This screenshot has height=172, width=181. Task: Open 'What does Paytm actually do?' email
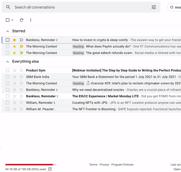click(108, 46)
